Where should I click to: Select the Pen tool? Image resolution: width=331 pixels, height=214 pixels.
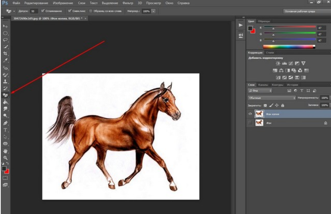(6, 123)
